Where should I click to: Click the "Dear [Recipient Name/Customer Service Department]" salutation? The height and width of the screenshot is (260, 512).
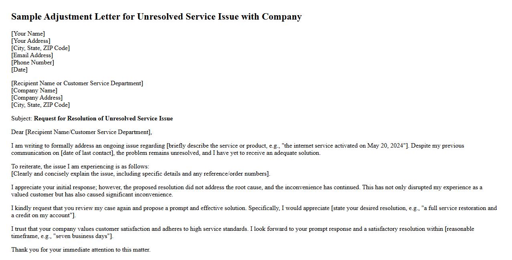coord(82,132)
